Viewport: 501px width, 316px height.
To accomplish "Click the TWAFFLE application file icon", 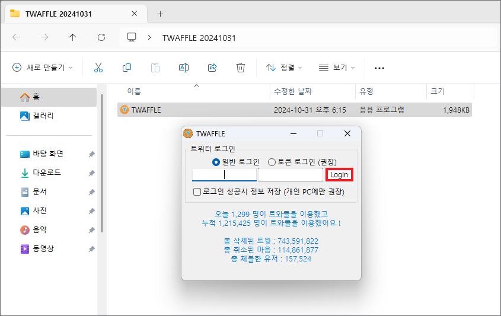I will (x=124, y=110).
